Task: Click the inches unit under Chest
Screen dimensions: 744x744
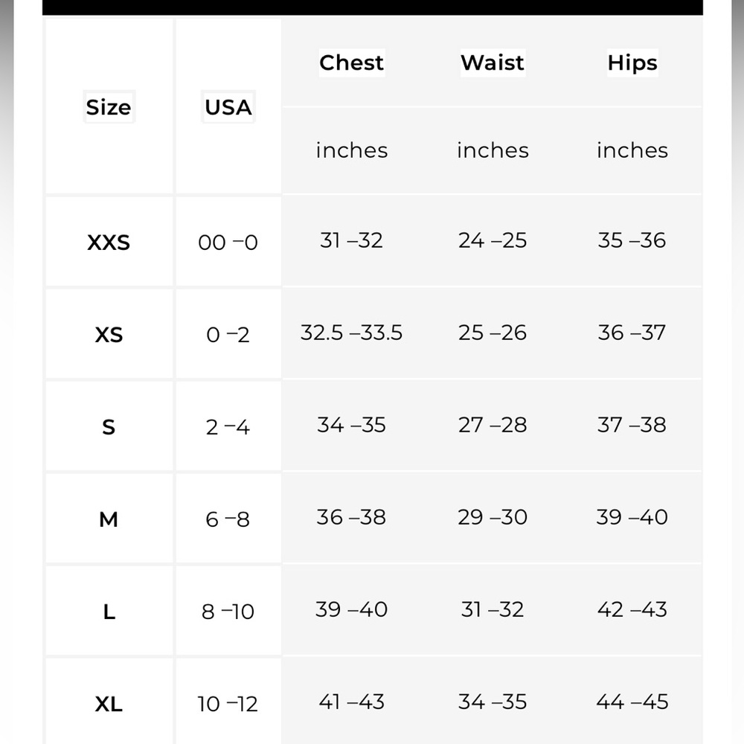Action: pyautogui.click(x=352, y=150)
